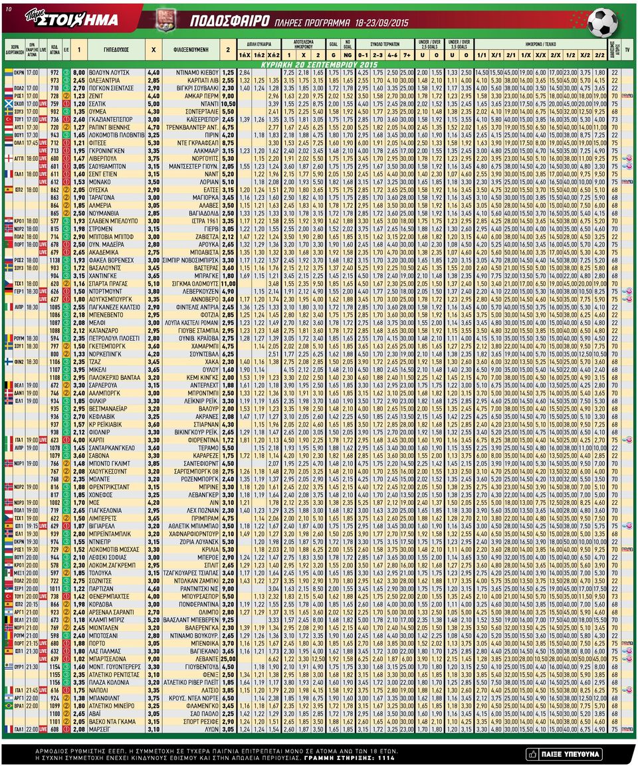
Task: Click the Scotland flag in the ΣΕΛΤΙΚ row
Action: coord(8,104)
